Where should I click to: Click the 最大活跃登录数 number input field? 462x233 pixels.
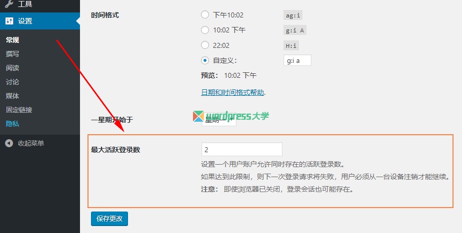click(x=242, y=150)
